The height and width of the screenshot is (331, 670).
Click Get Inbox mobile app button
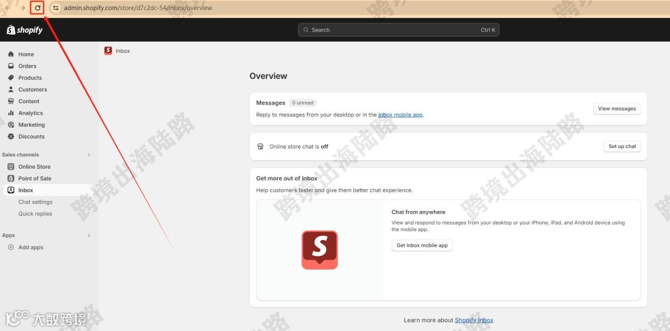click(422, 245)
